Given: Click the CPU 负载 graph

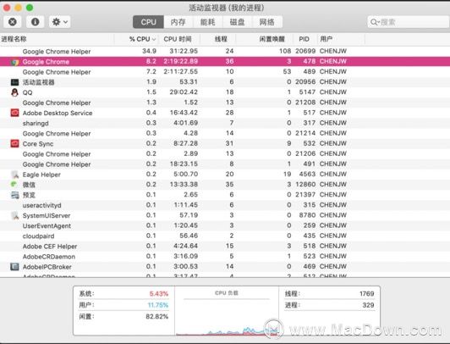Looking at the screenshot, I should point(227,311).
